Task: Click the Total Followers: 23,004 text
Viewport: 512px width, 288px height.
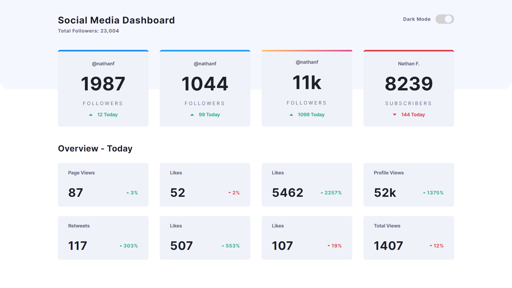Action: [88, 31]
